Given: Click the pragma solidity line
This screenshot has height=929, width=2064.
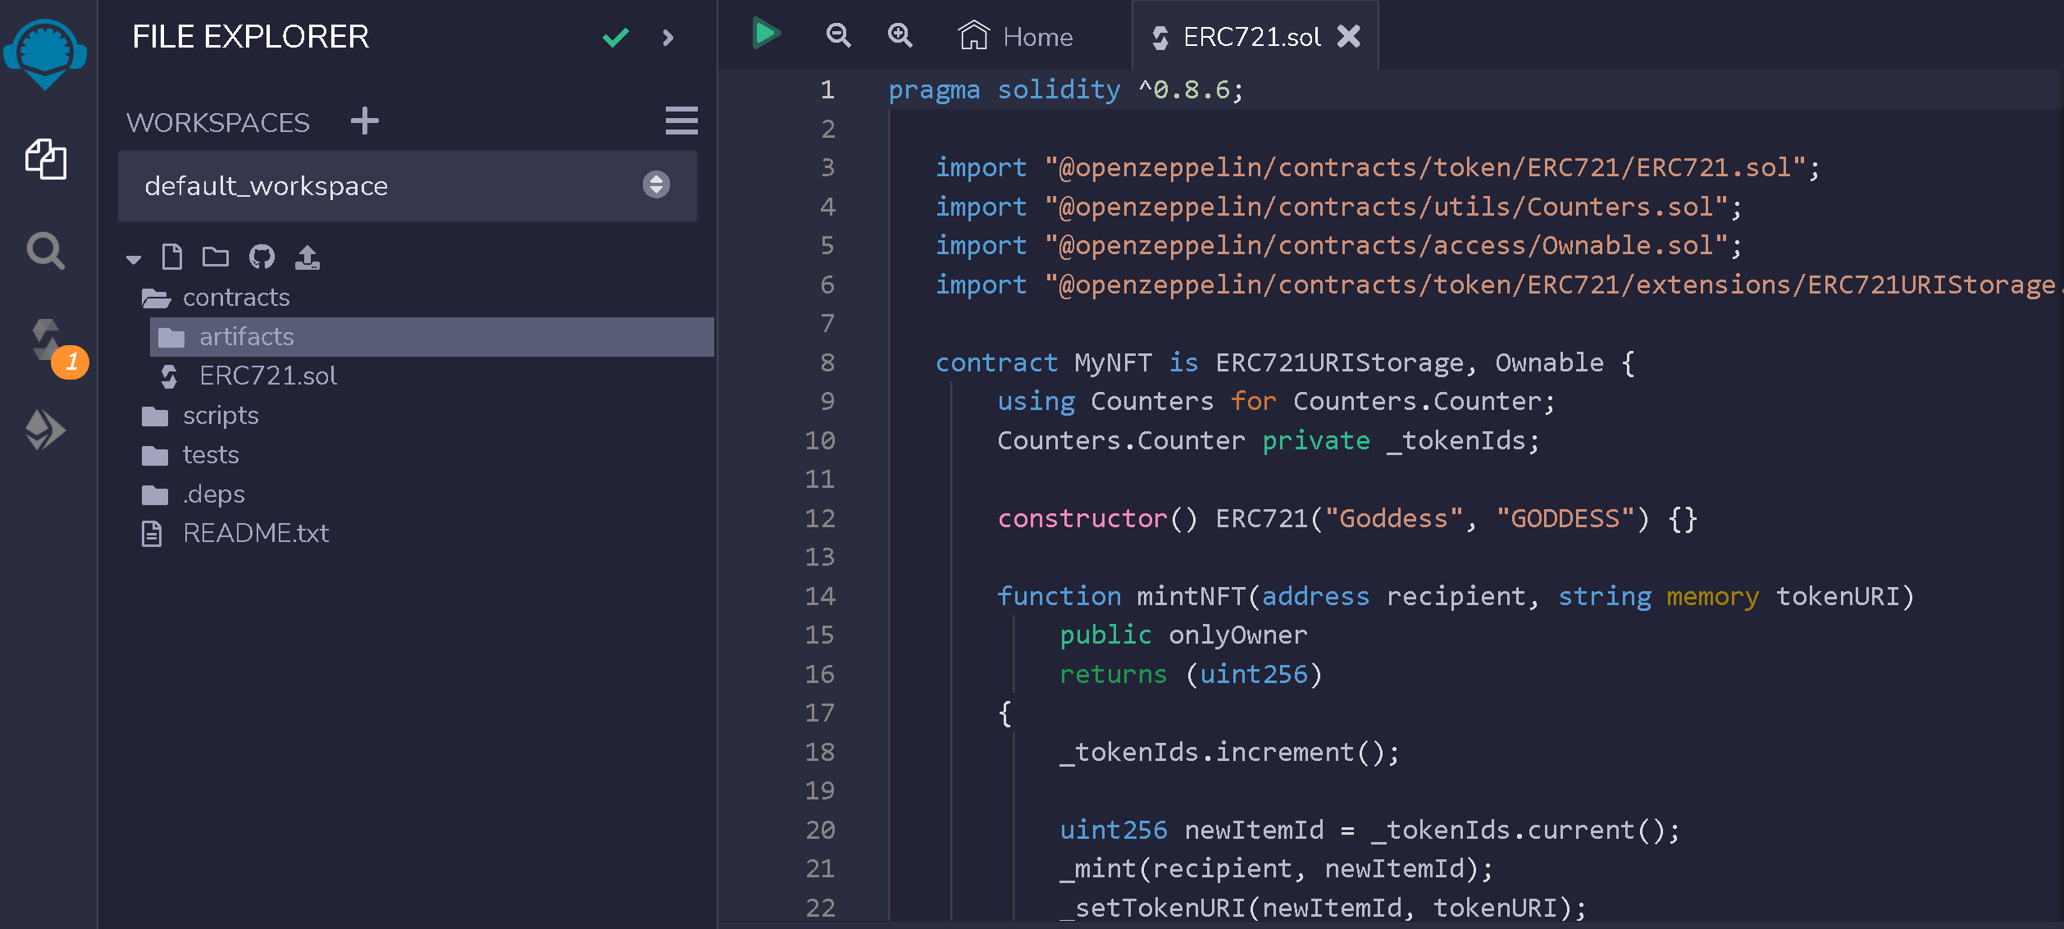Looking at the screenshot, I should click(1065, 89).
